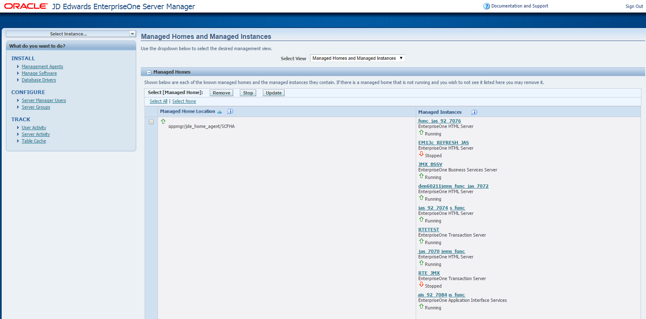The width and height of the screenshot is (646, 319).
Task: Open the Documentation and Support help icon
Action: [486, 6]
